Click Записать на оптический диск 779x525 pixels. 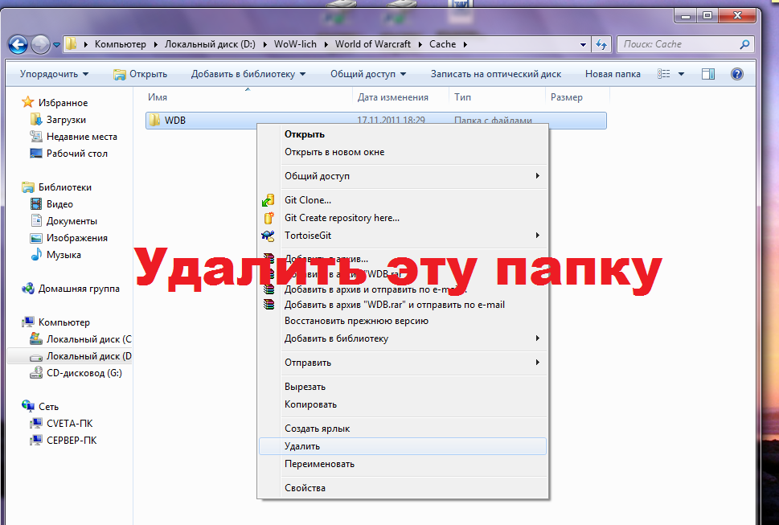click(x=496, y=74)
